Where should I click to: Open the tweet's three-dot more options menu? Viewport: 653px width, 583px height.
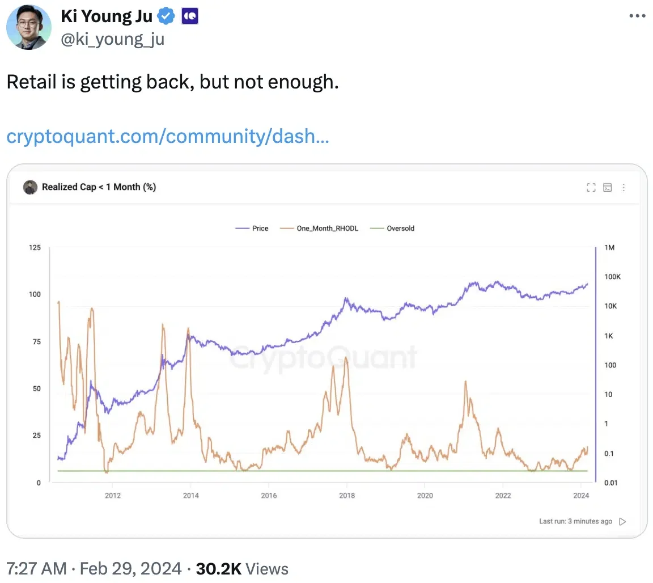coord(637,16)
